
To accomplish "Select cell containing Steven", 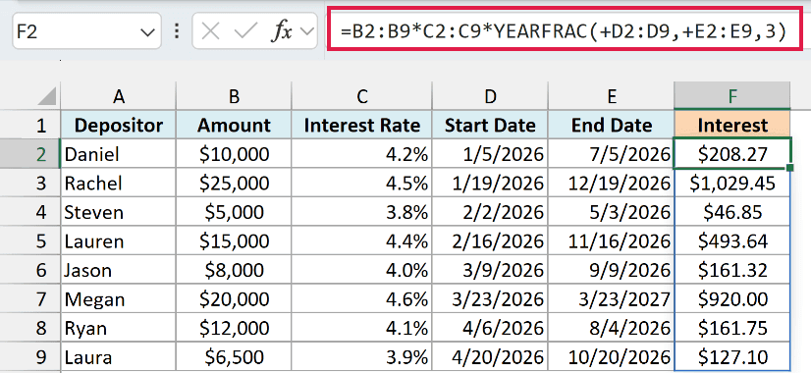I will 119,212.
